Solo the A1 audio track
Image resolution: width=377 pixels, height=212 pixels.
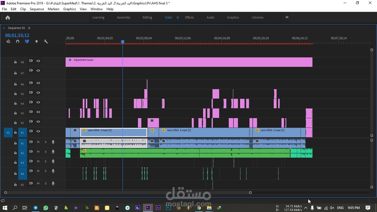pos(46,142)
